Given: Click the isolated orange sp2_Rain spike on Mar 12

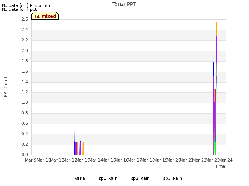Looking at the screenshot, I should [83, 148].
